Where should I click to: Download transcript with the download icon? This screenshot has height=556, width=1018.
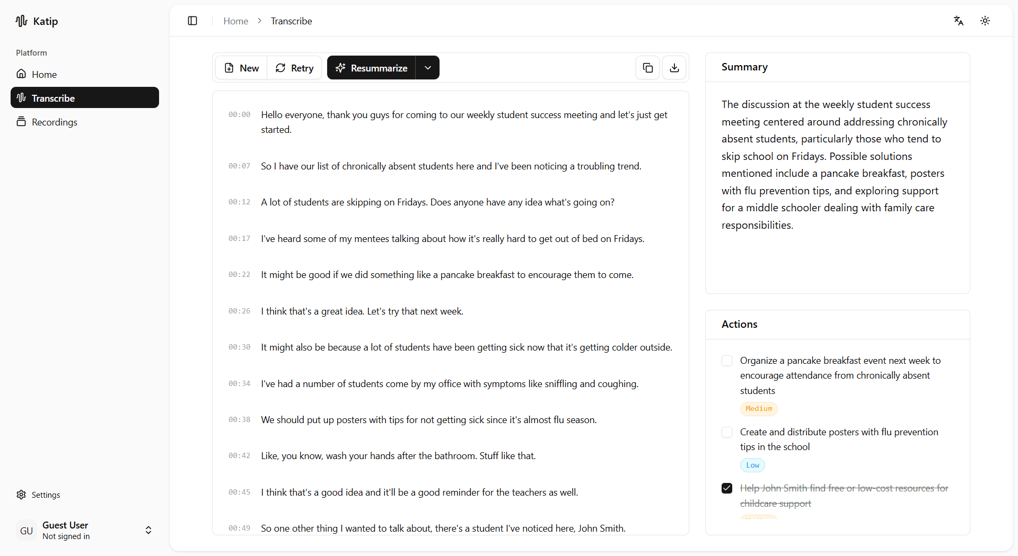674,68
